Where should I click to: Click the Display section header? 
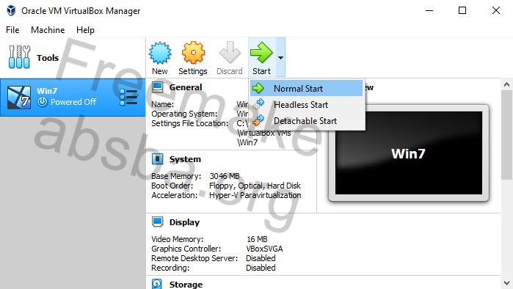point(184,222)
